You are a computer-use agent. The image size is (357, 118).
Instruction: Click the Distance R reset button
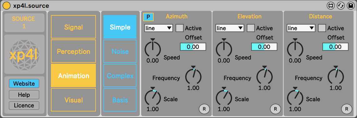pyautogui.click(x=347, y=109)
